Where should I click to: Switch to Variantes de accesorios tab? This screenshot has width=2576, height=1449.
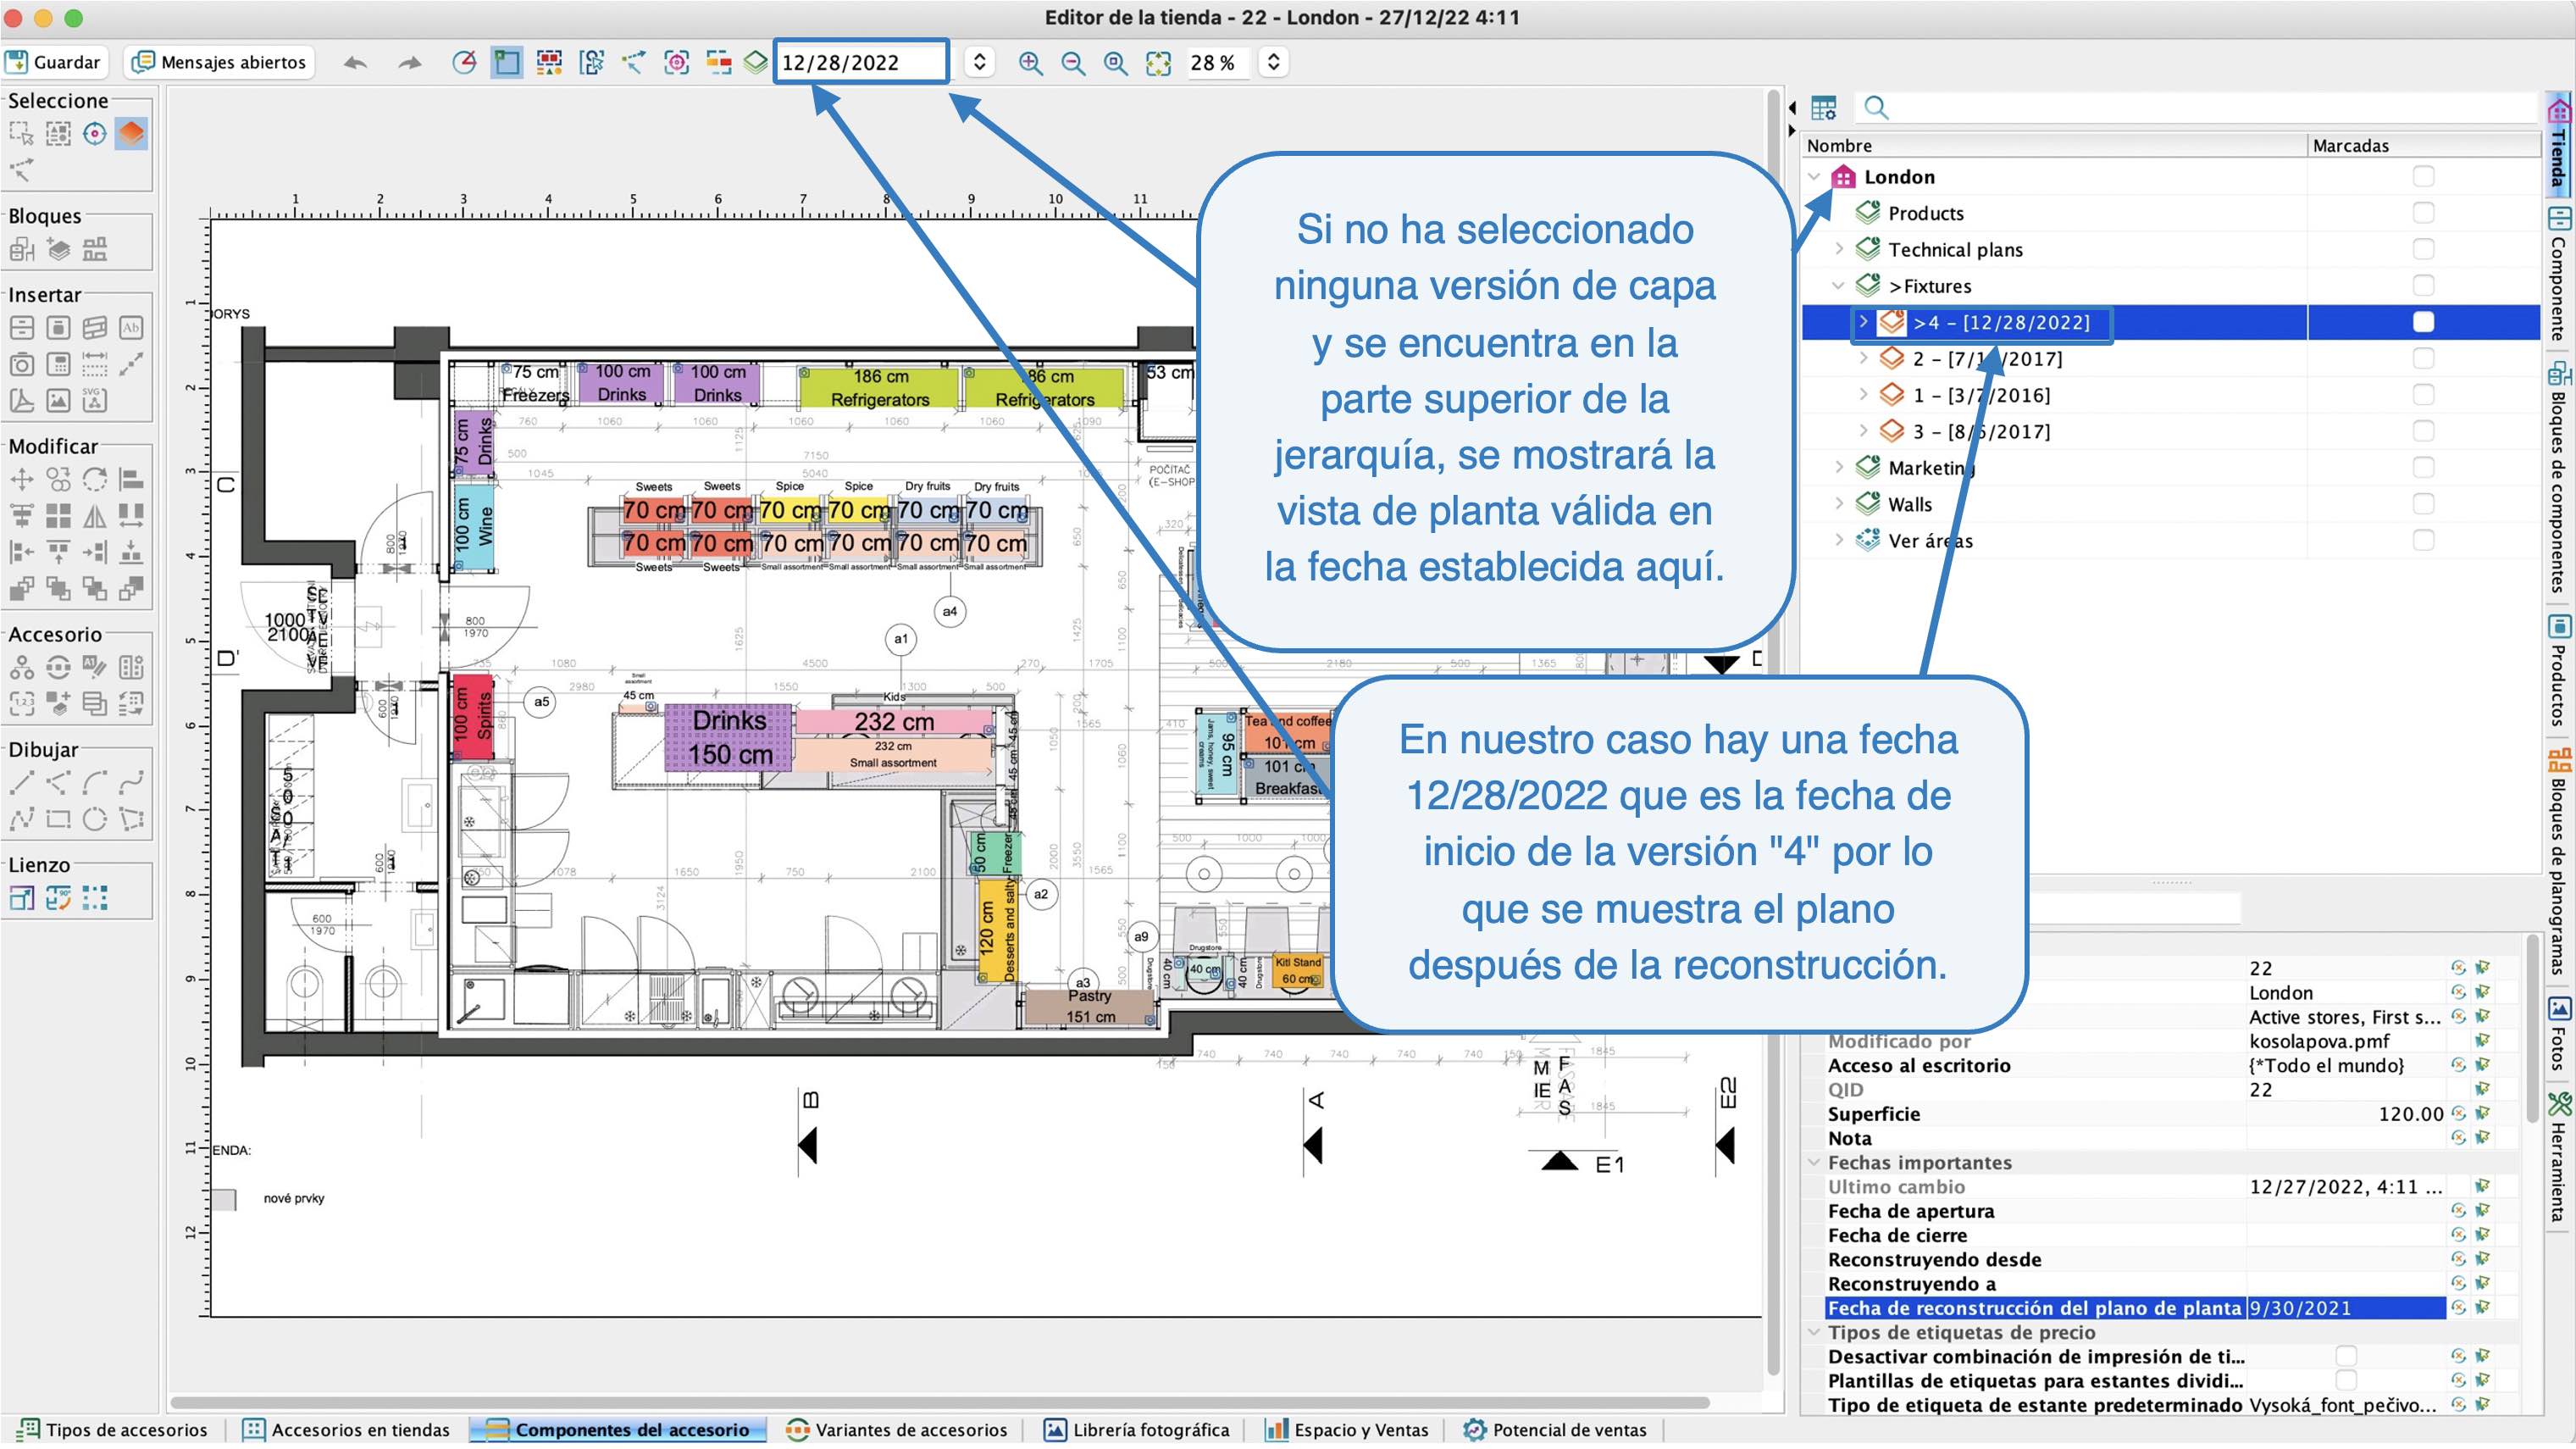click(897, 1430)
